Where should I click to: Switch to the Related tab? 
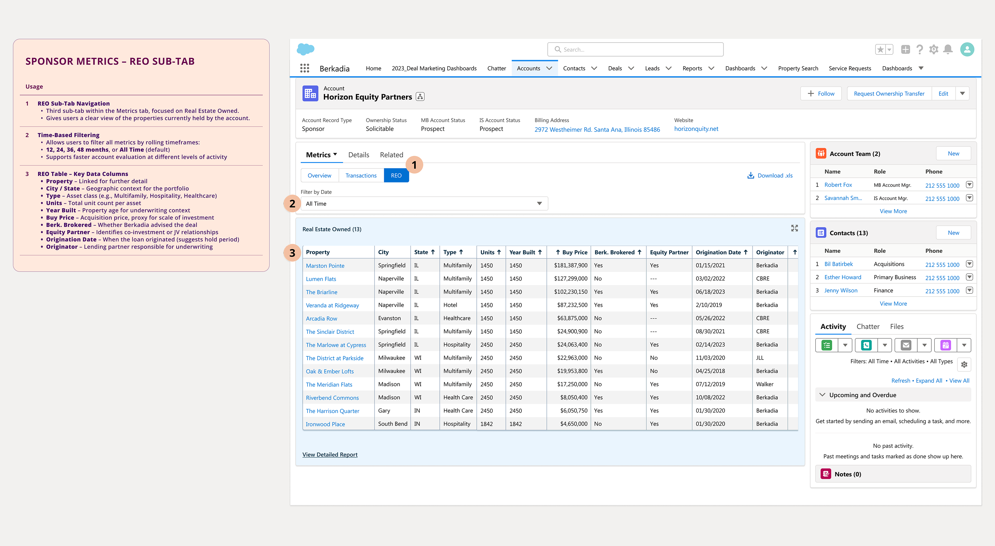click(391, 155)
